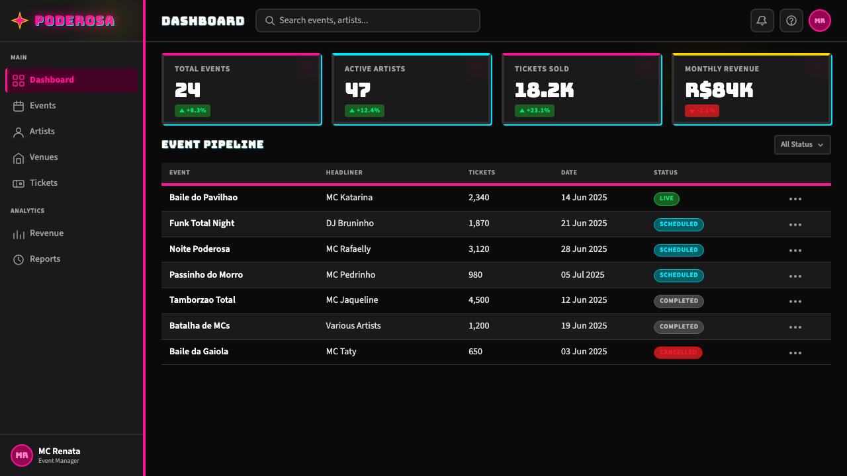This screenshot has width=847, height=476.
Task: Click the Tickets icon in sidebar
Action: tap(19, 183)
